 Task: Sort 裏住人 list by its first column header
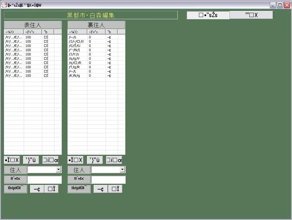click(x=77, y=32)
